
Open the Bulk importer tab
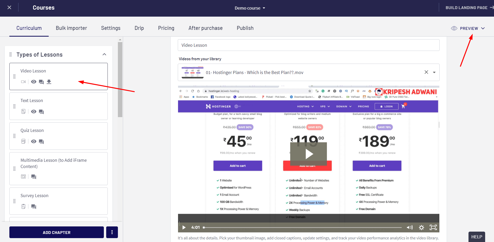(71, 28)
